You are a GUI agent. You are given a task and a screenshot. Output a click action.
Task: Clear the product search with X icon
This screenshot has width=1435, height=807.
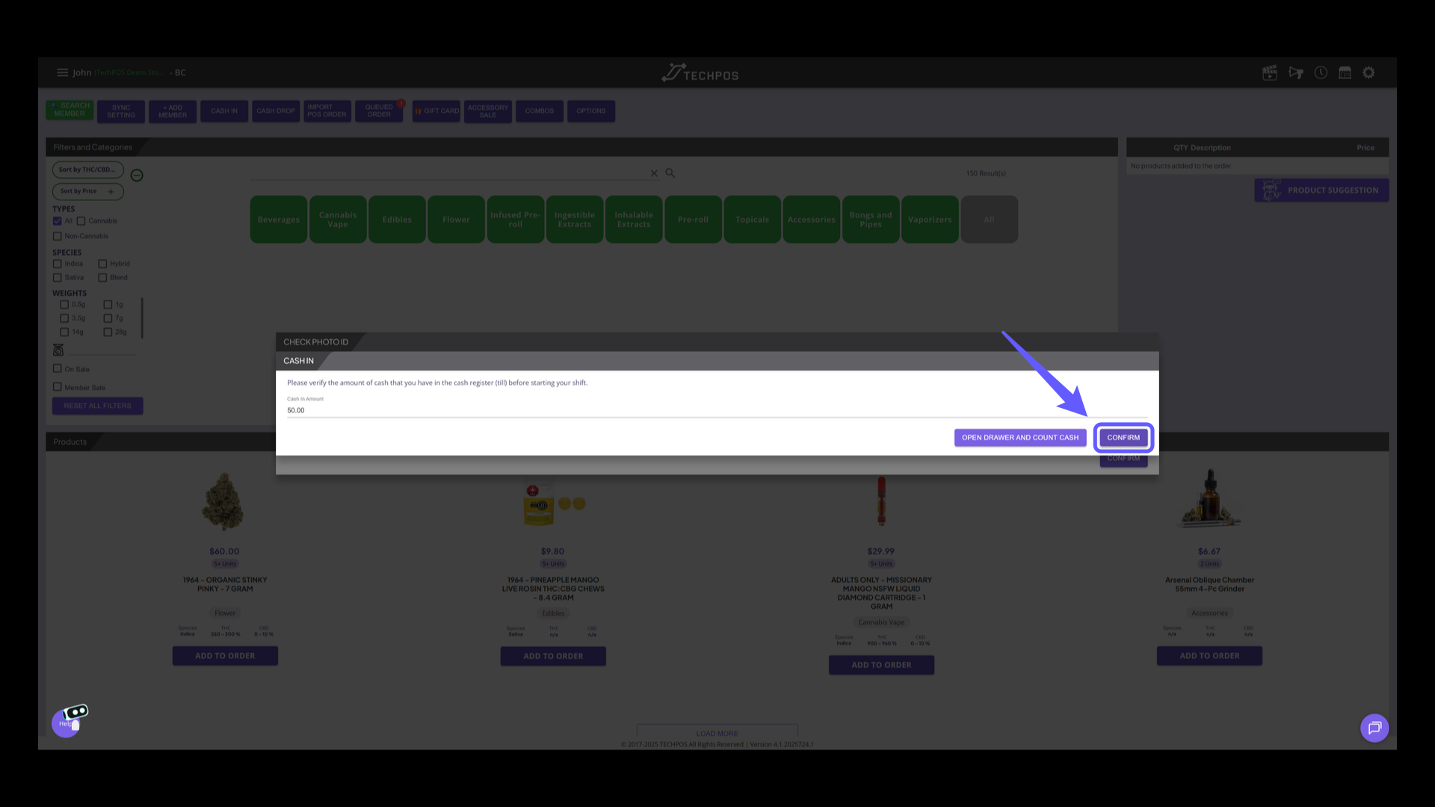tap(654, 173)
